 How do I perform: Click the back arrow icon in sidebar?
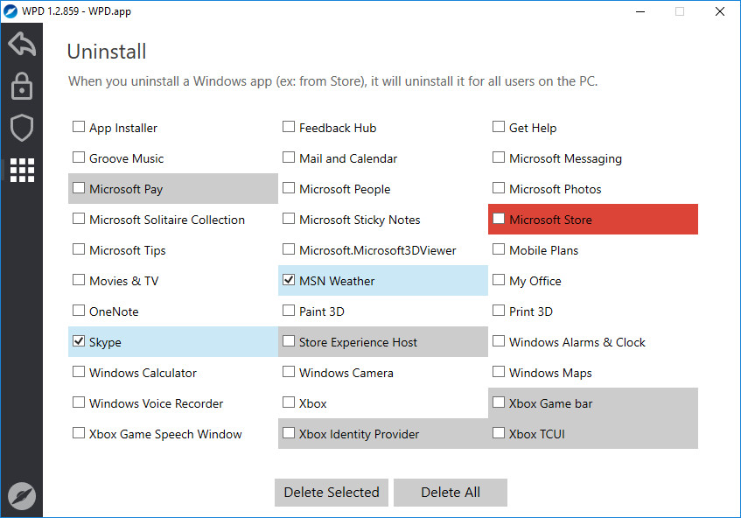[22, 44]
